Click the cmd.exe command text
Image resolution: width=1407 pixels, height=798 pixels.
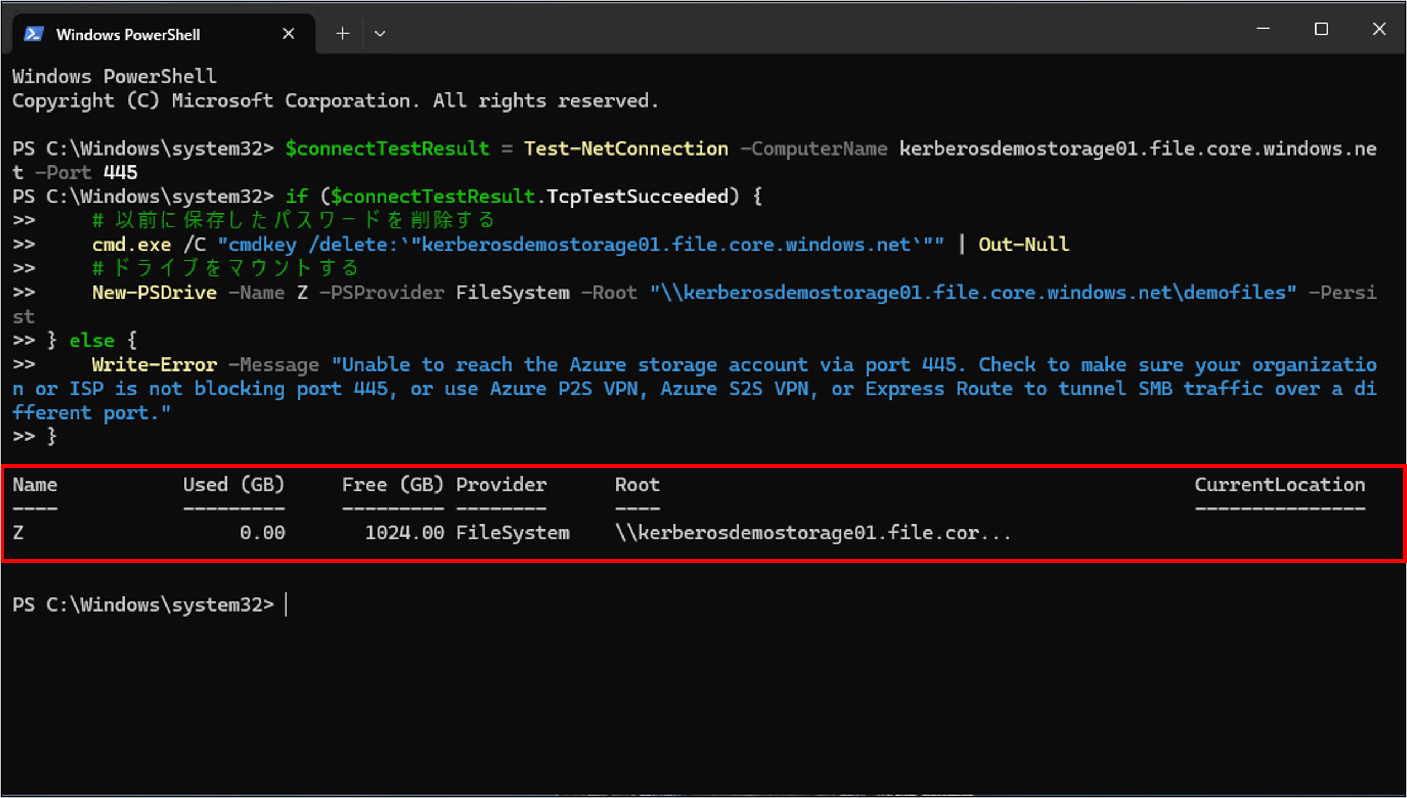click(x=132, y=245)
